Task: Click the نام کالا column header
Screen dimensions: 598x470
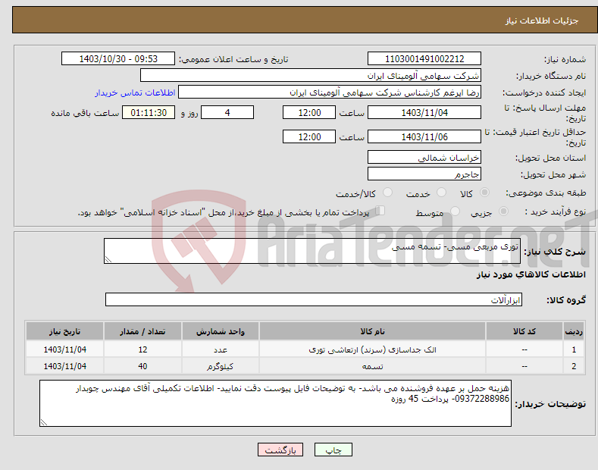Action: point(372,331)
